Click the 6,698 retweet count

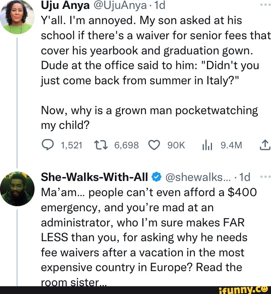click(127, 145)
